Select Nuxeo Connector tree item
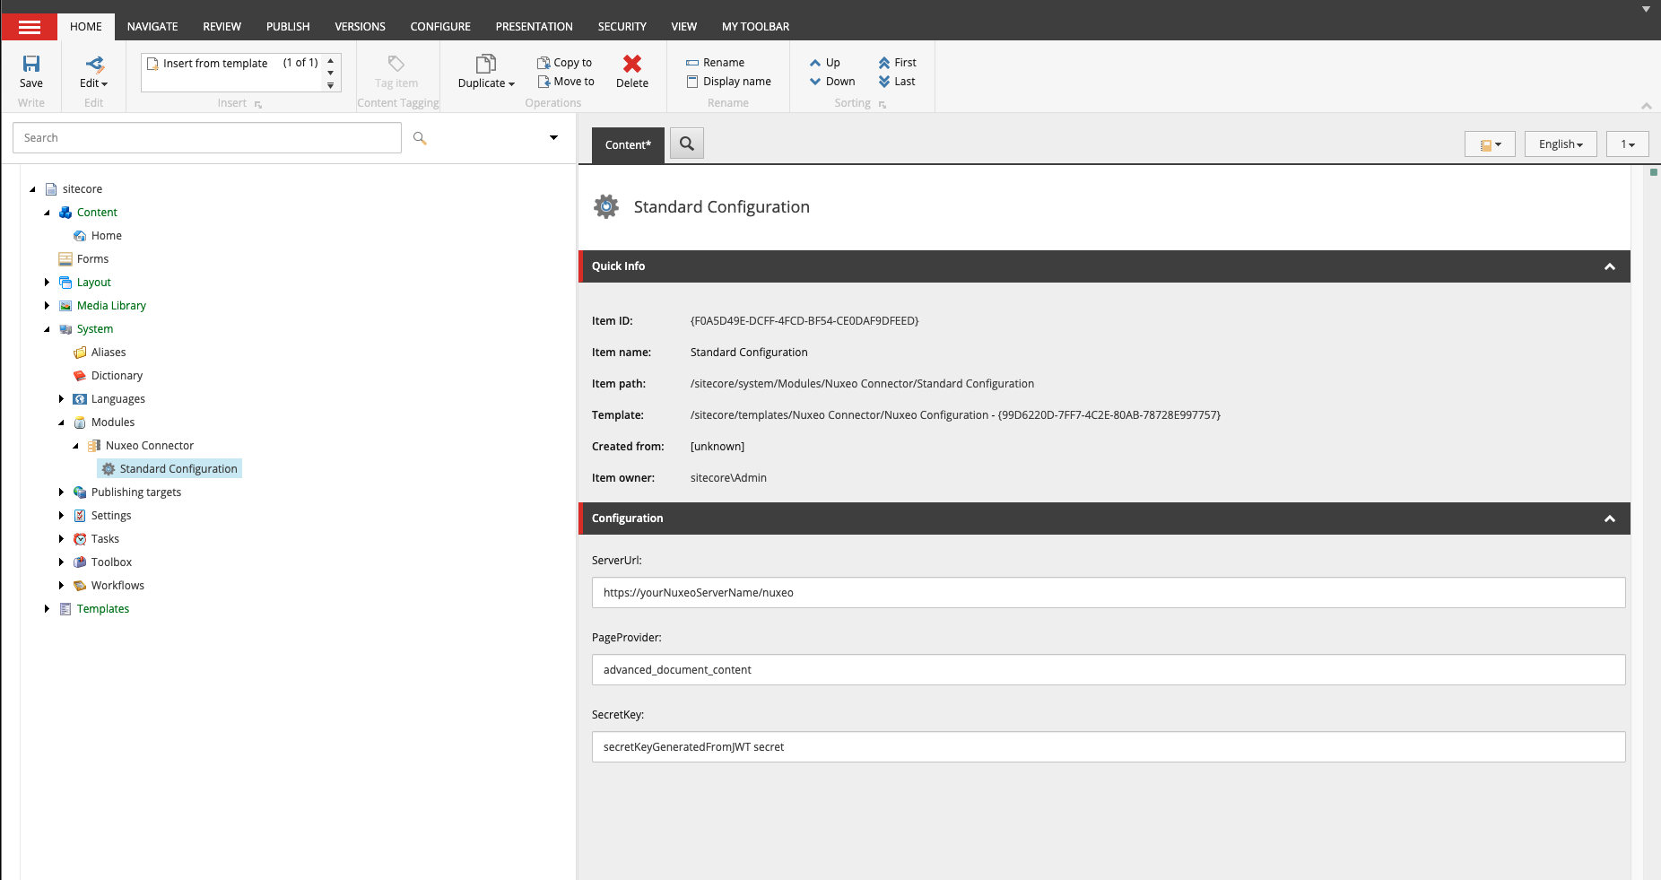1661x880 pixels. [149, 446]
